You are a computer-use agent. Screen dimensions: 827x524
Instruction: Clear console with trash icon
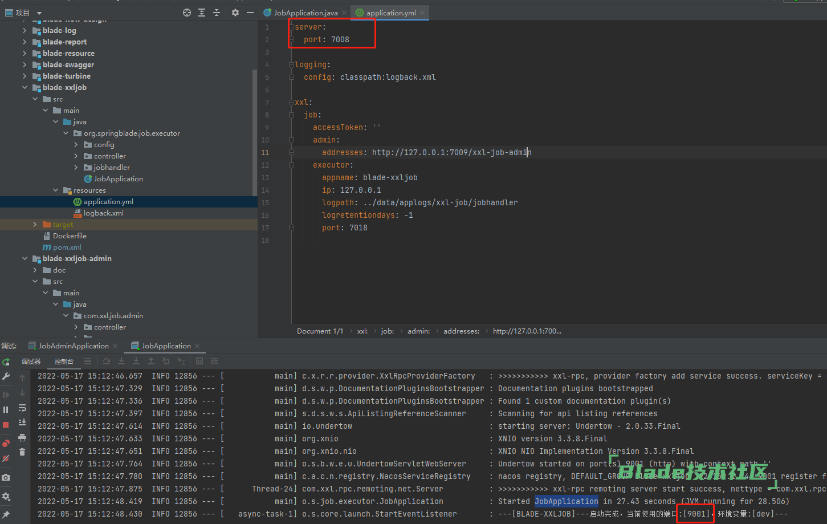point(22,452)
